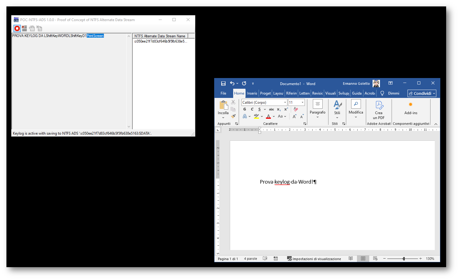Image resolution: width=459 pixels, height=280 pixels.
Task: Open the font name dropdown Calibri (Corpo)
Action: [285, 103]
